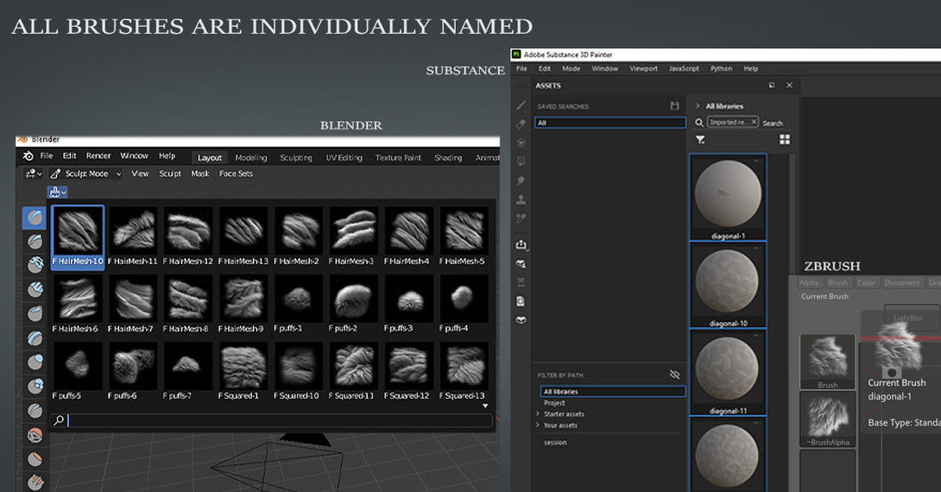The image size is (941, 492).
Task: Select the Smooth sculpt tool in Blender
Action: pyautogui.click(x=35, y=434)
